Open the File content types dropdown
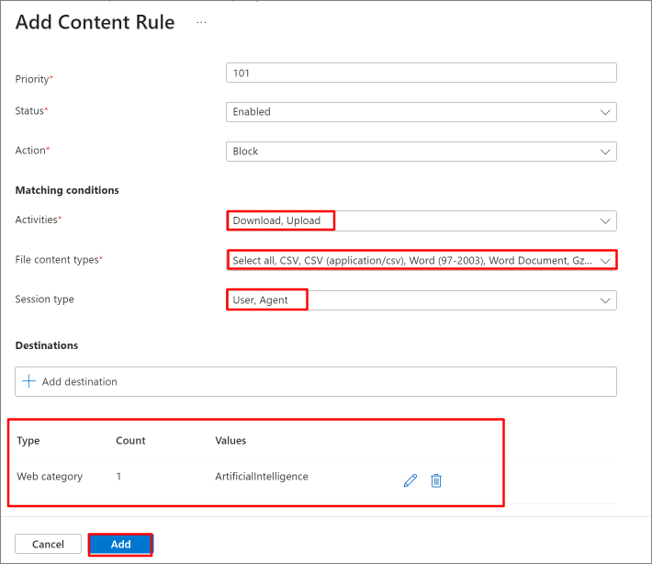652x564 pixels. (422, 260)
